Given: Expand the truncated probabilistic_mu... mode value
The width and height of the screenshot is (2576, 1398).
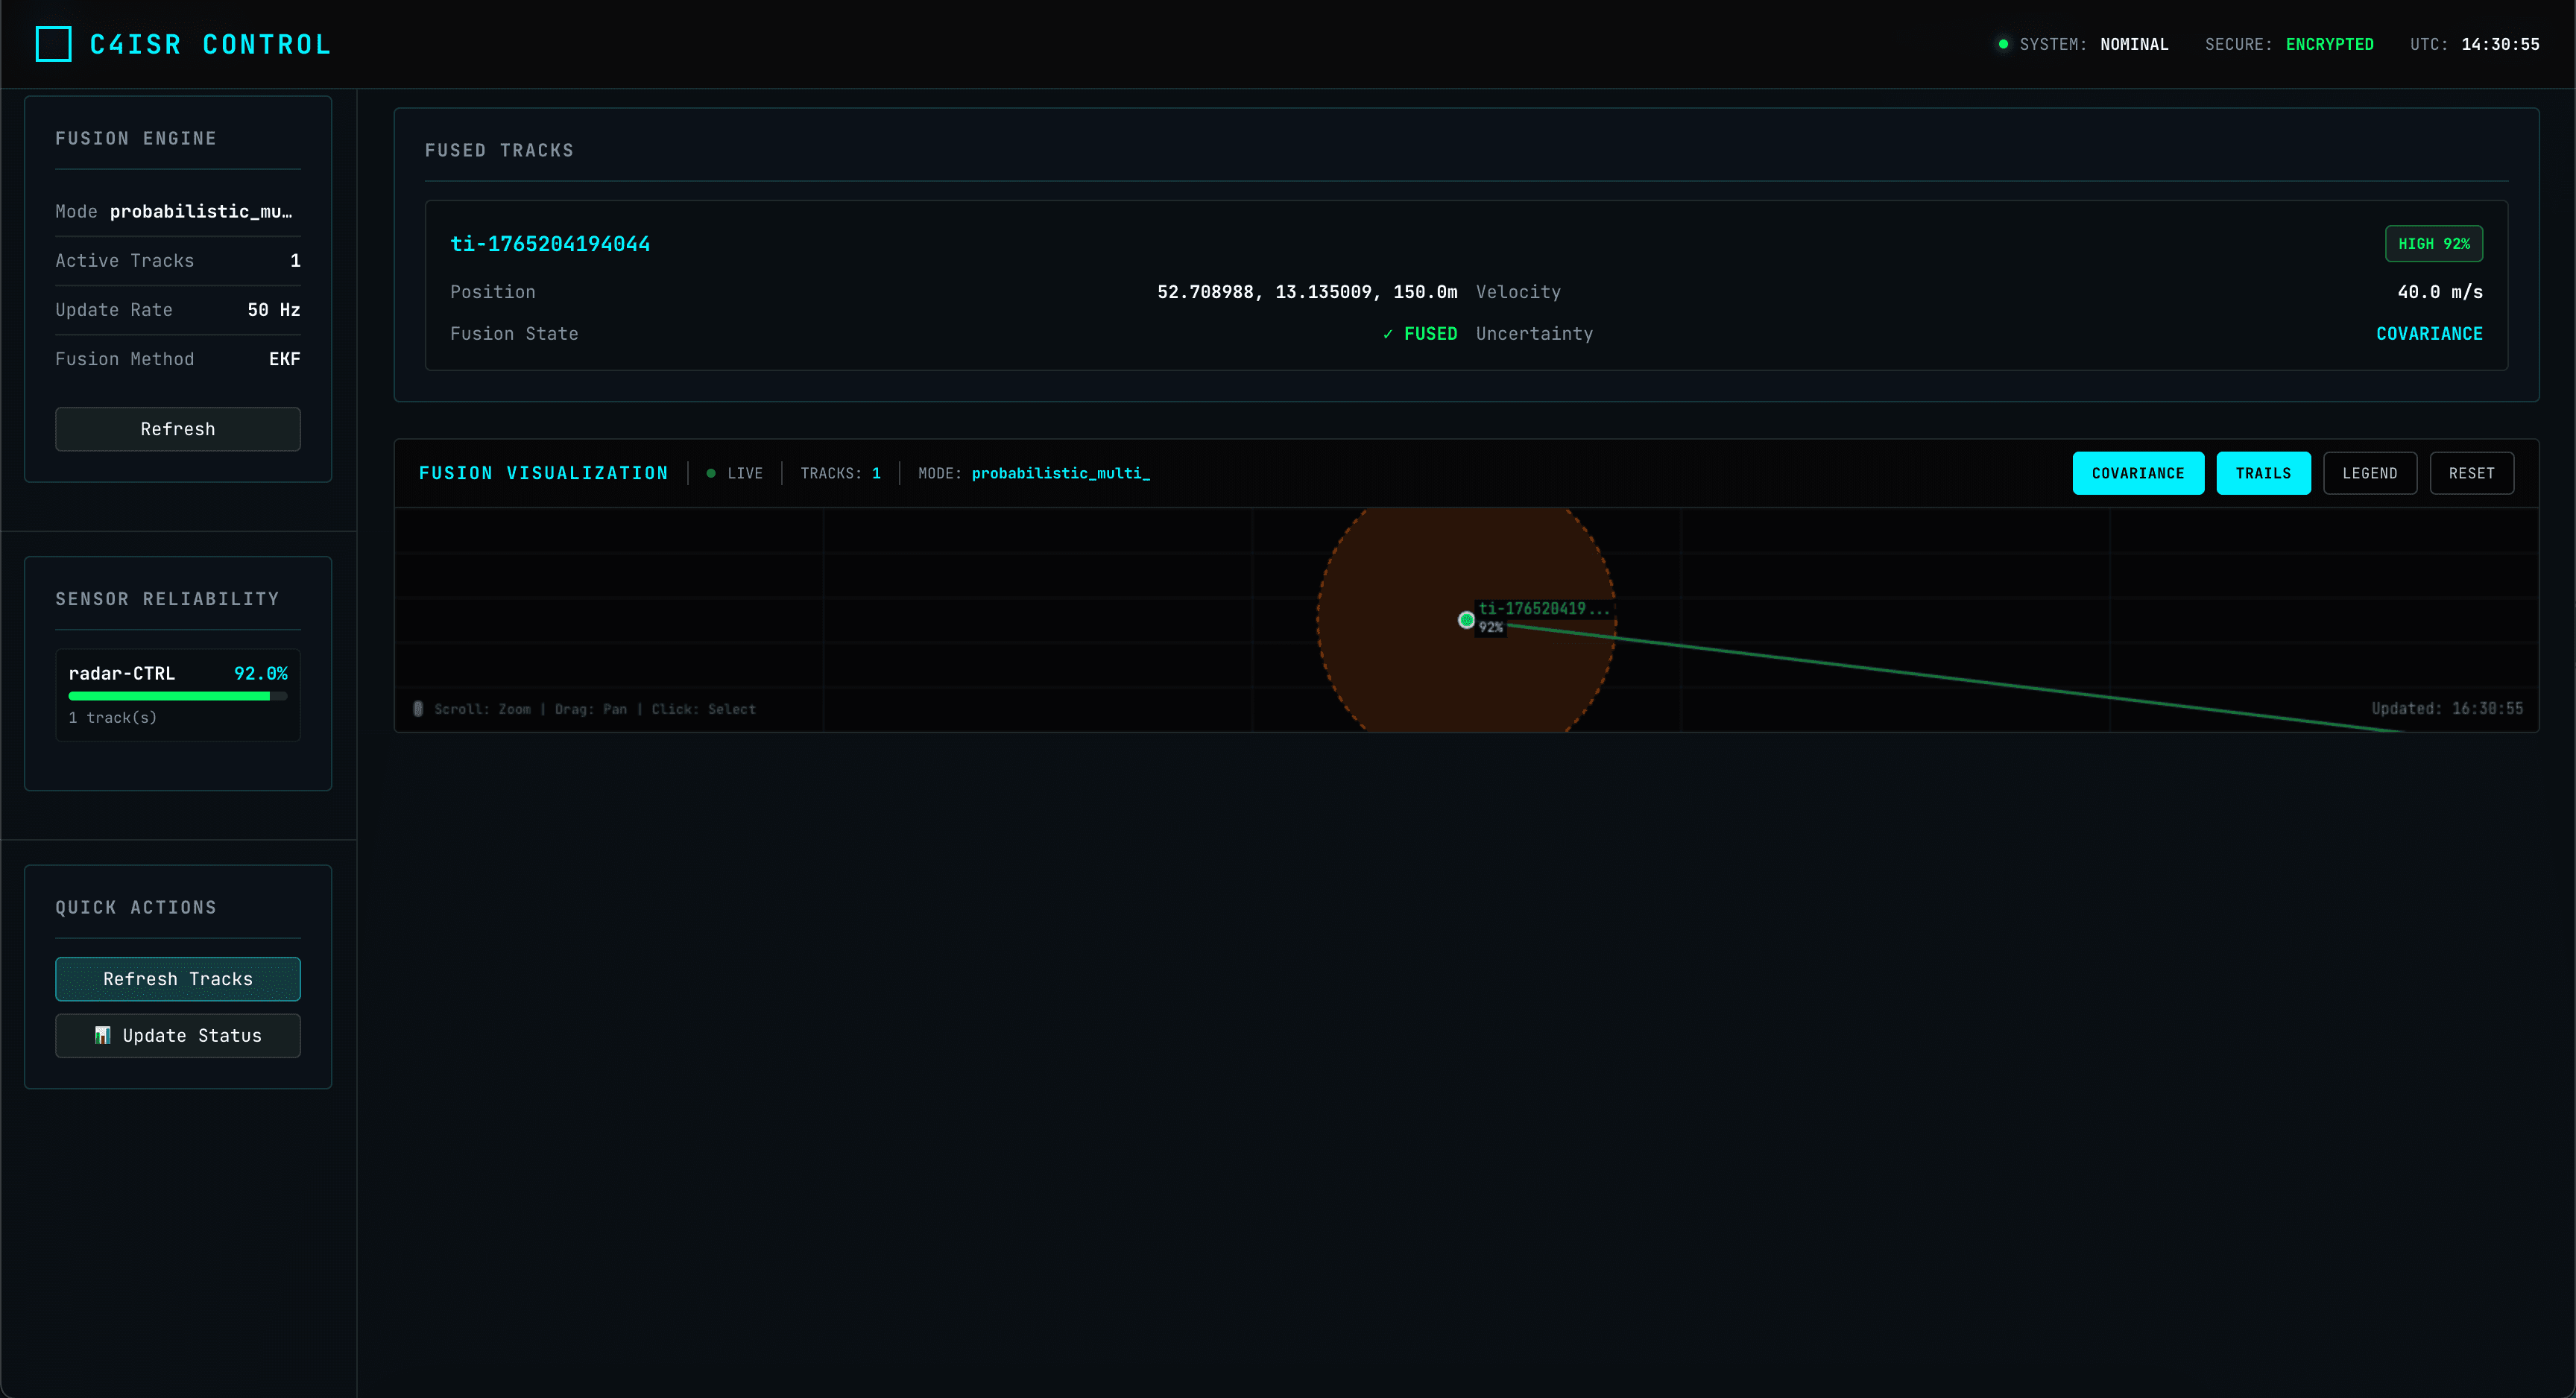Looking at the screenshot, I should click(x=201, y=211).
